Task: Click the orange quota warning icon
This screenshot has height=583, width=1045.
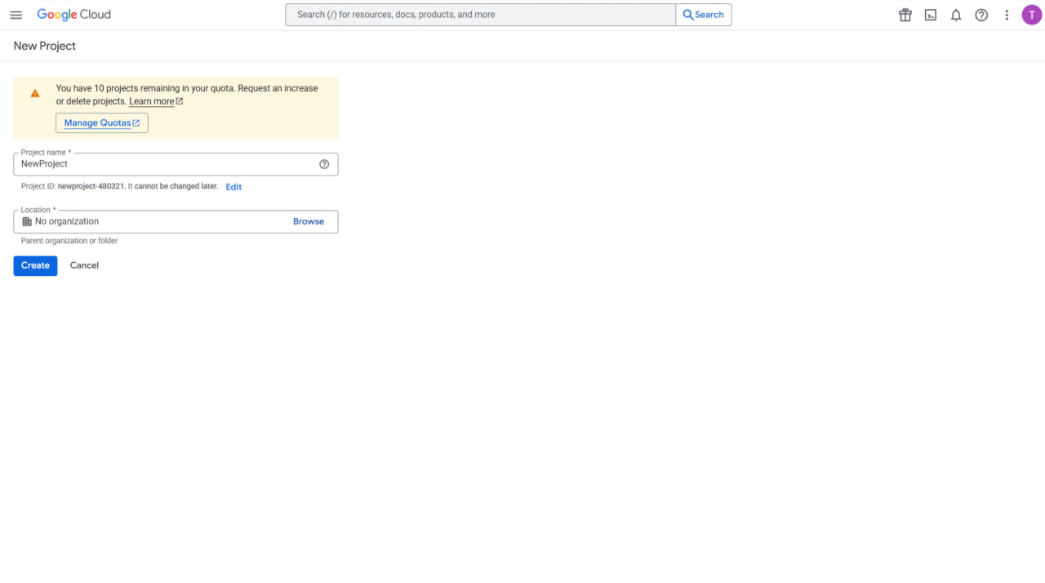Action: [x=35, y=94]
